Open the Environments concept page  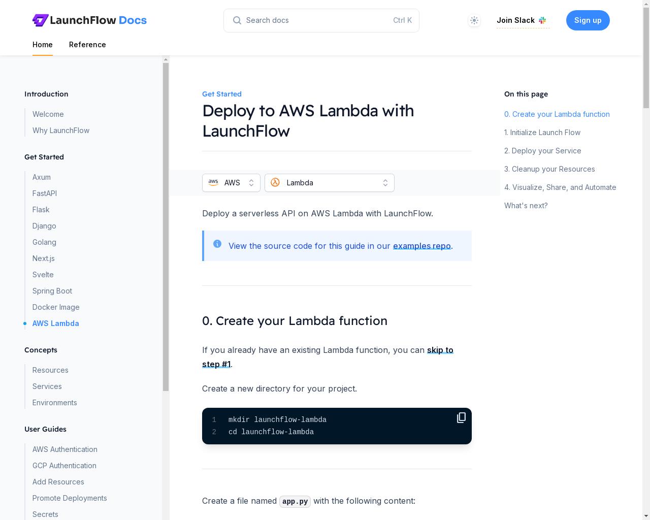click(55, 403)
